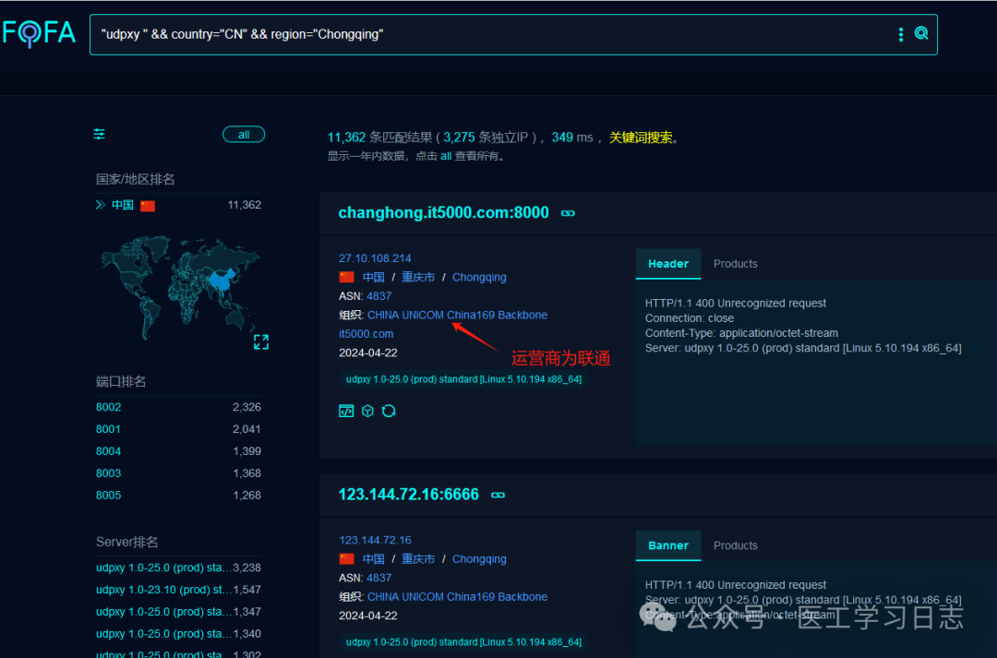Select server entry with 1,340 count
This screenshot has height=658, width=997.
pos(163,634)
